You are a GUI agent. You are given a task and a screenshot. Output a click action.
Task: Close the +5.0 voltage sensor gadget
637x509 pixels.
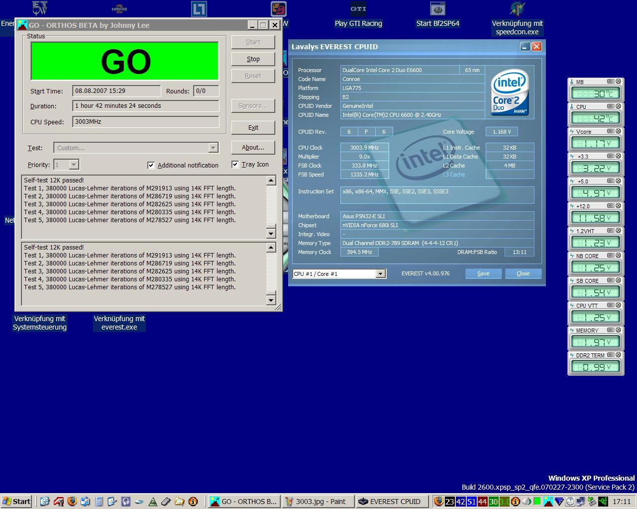(618, 181)
